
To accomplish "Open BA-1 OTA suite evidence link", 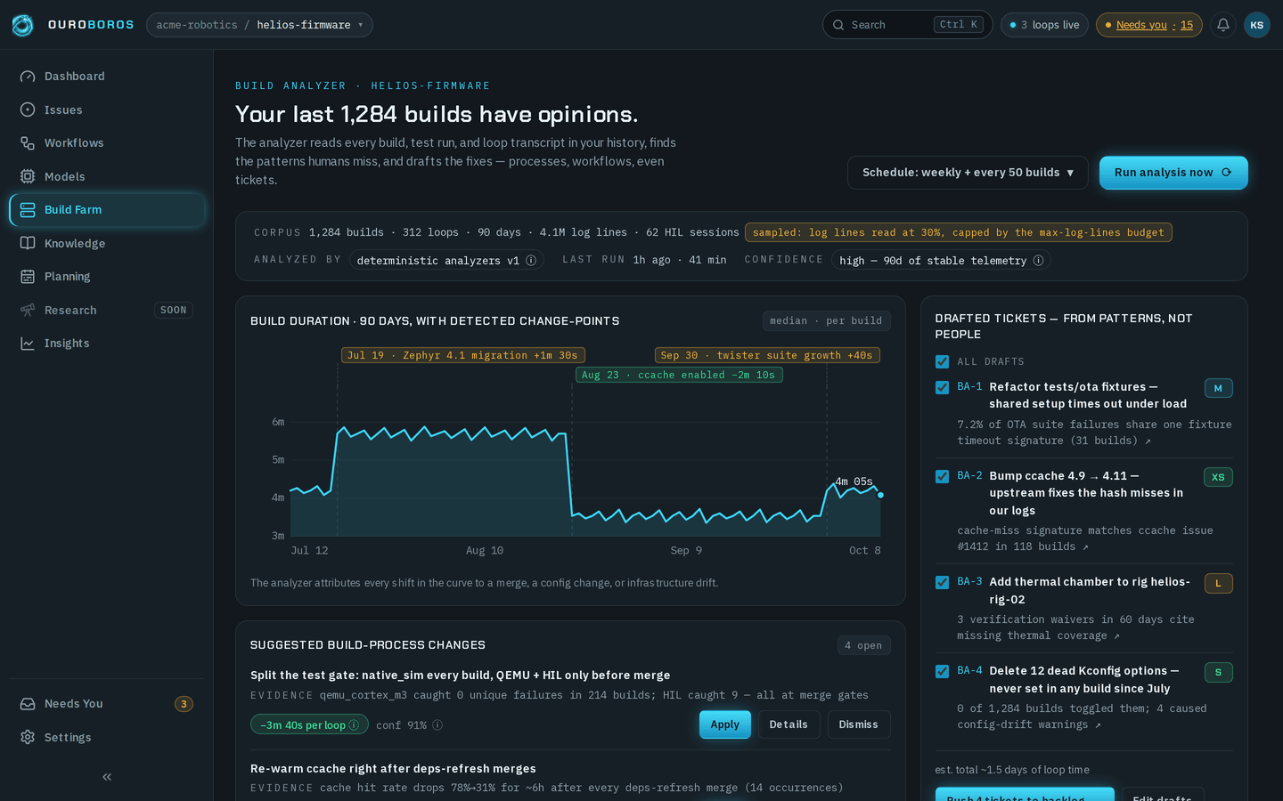I will 1094,433.
